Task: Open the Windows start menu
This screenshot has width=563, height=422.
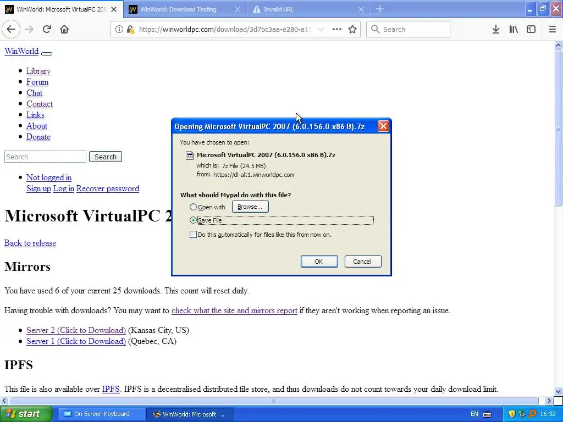Action: pyautogui.click(x=26, y=414)
